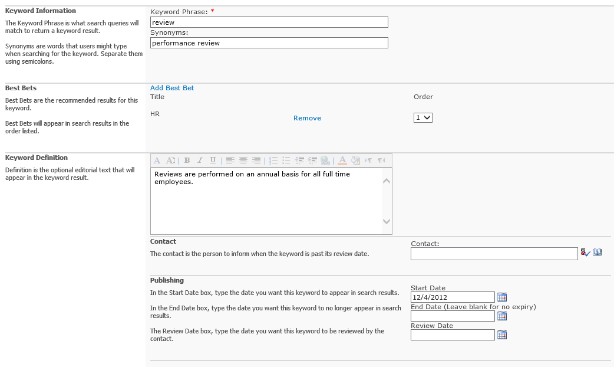The height and width of the screenshot is (367, 614).
Task: Click the Add Best Bet link
Action: coord(172,88)
